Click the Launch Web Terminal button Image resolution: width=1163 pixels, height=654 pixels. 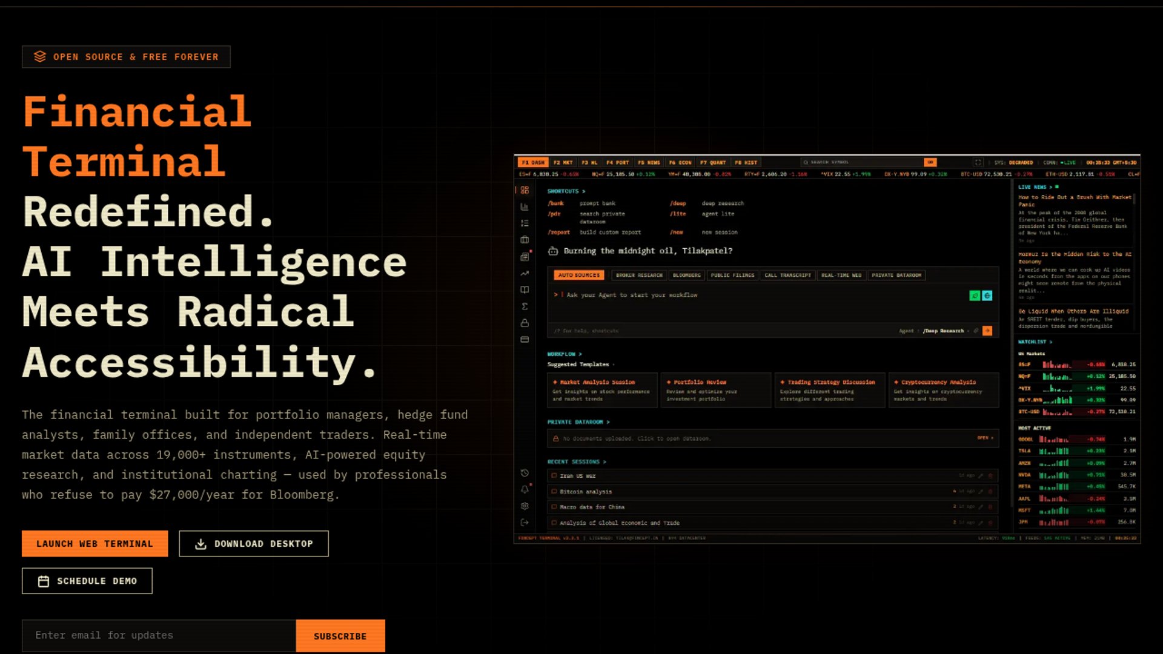tap(94, 544)
